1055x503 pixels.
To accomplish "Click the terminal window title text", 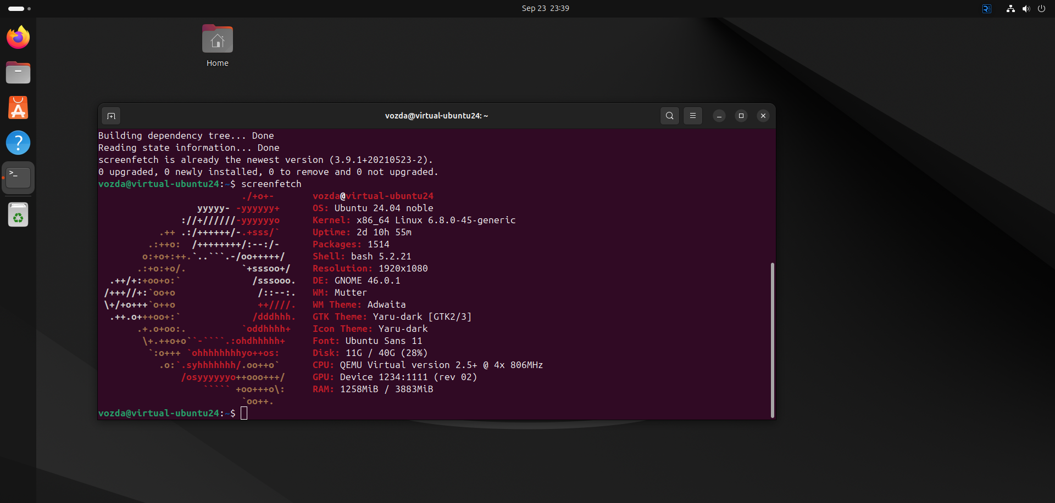I will tap(436, 116).
